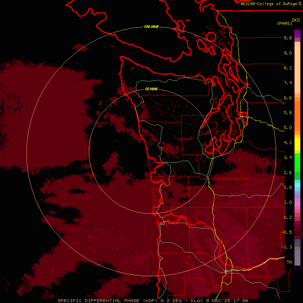303x303 pixels.
Task: Click the 2.6 legend value
Action: click(x=288, y=173)
